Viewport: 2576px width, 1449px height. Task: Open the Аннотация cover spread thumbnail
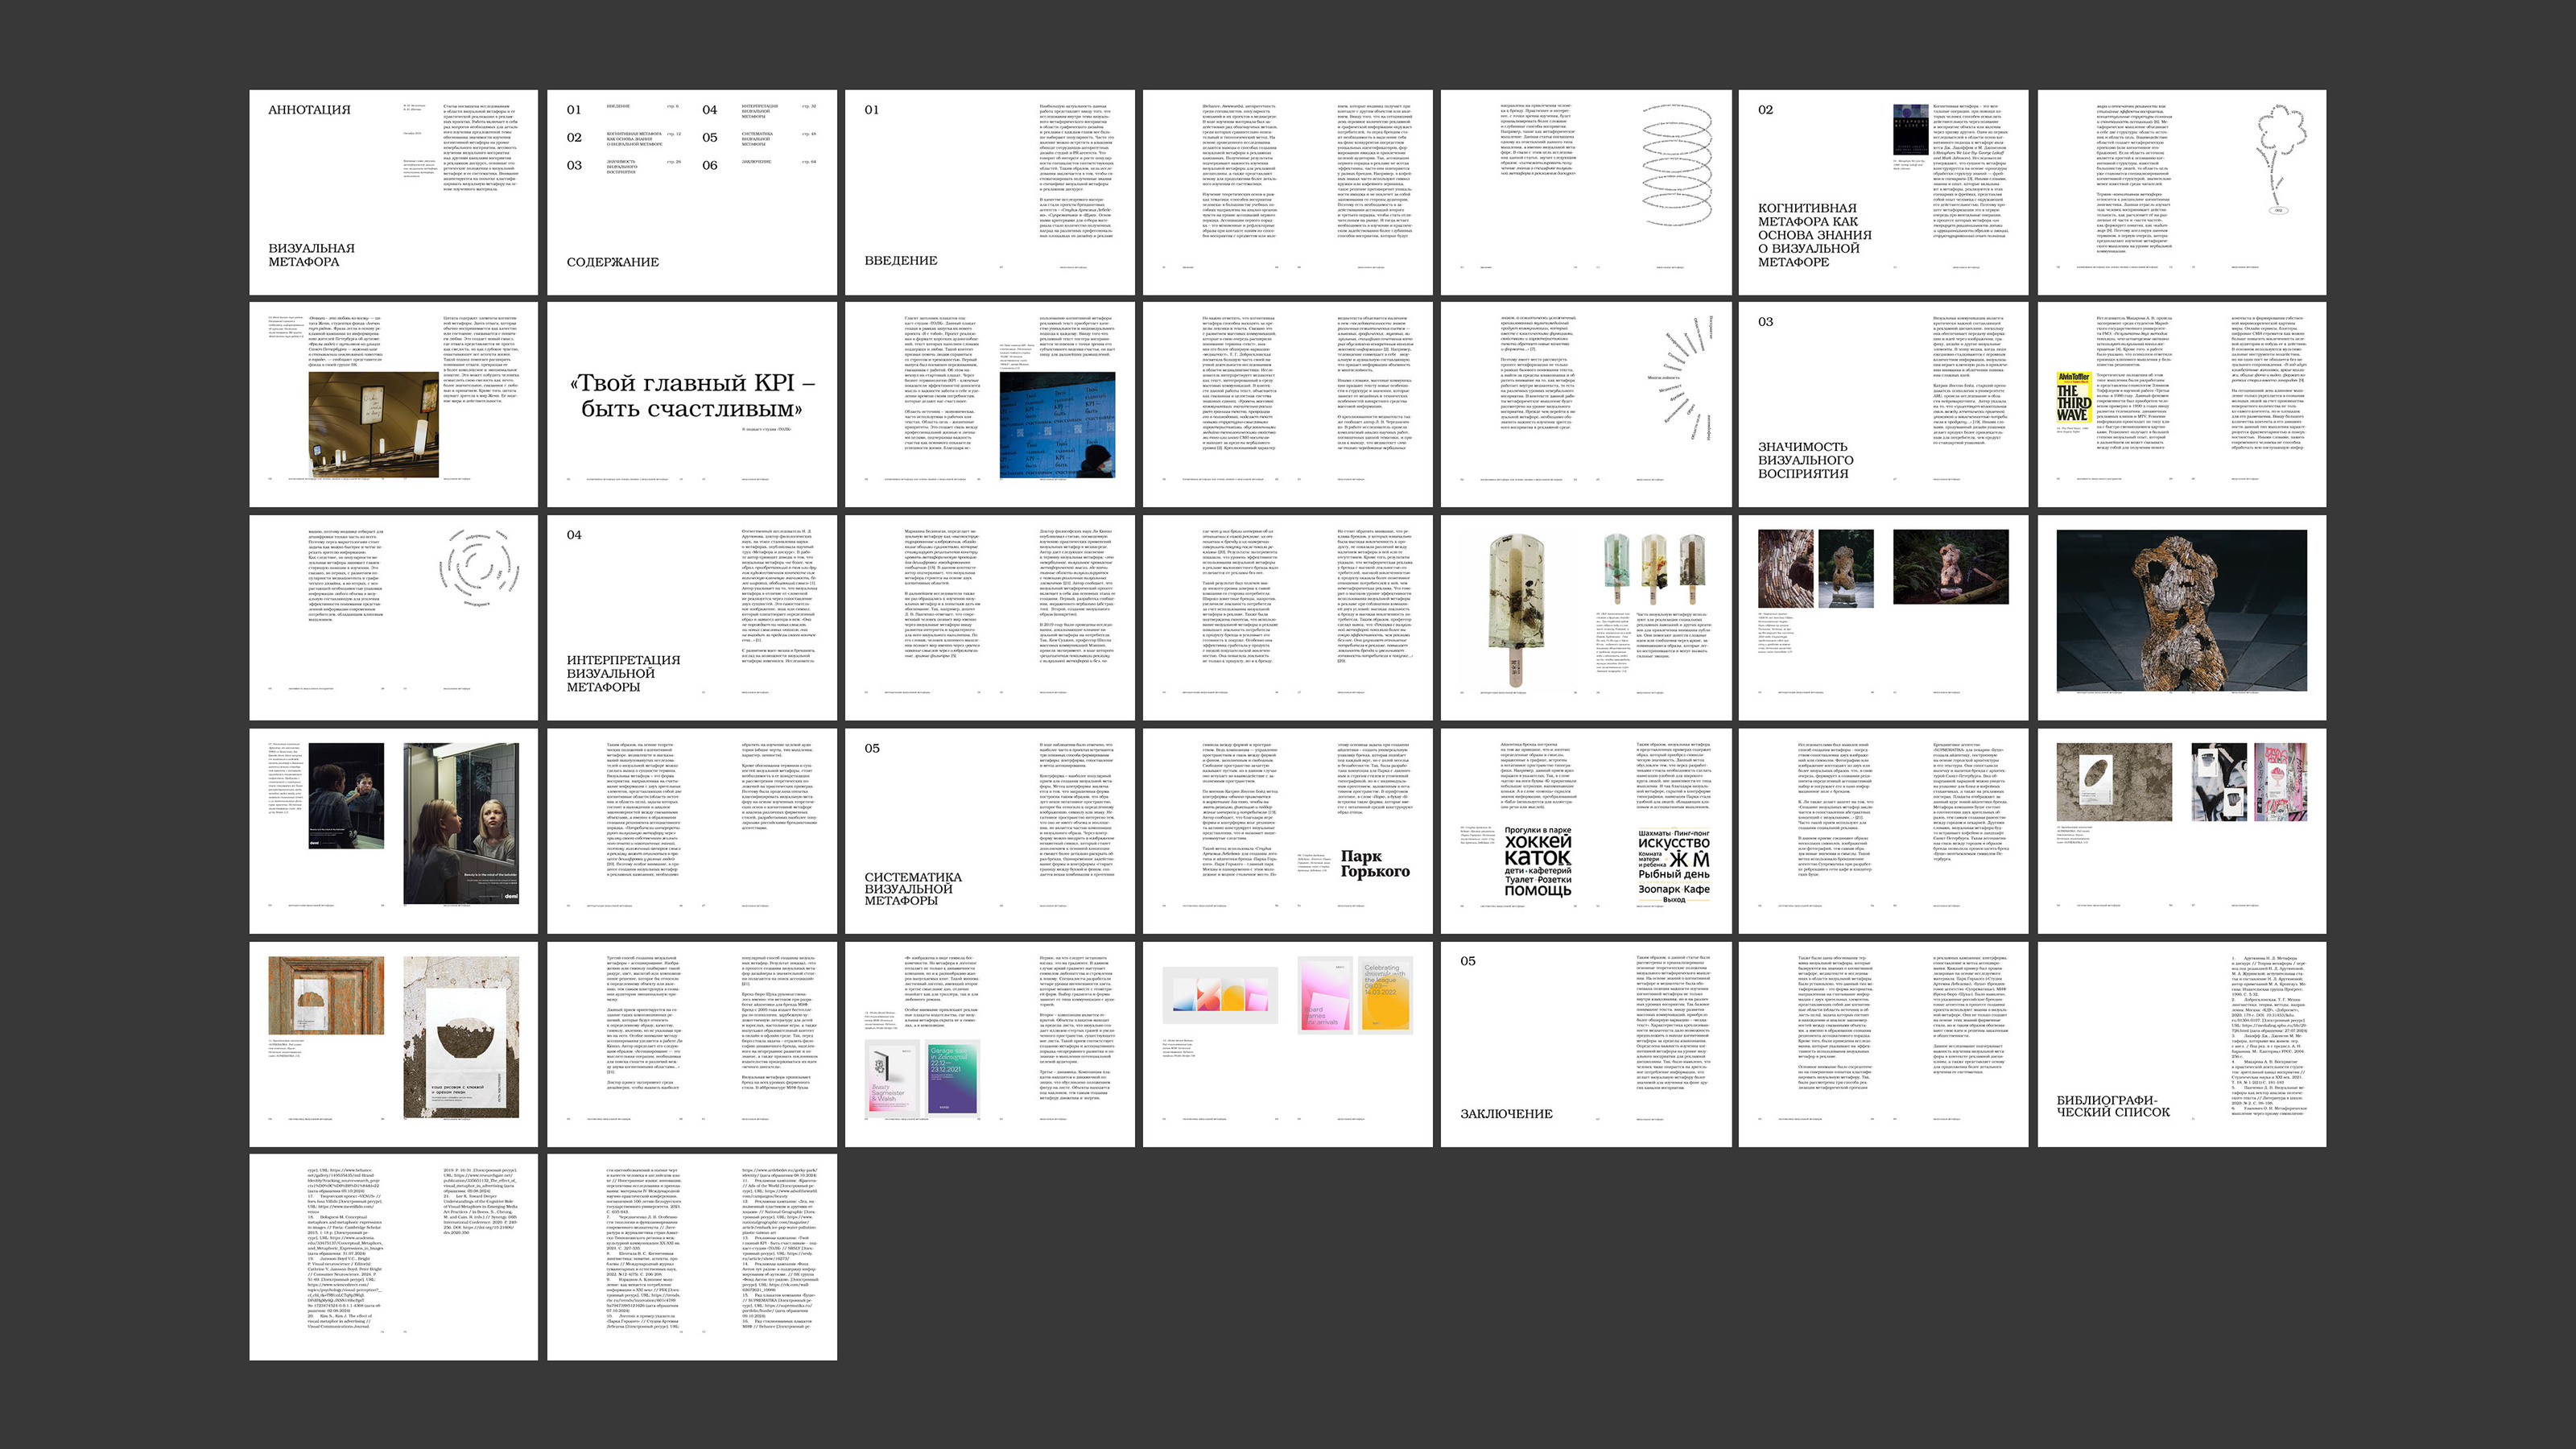393,192
